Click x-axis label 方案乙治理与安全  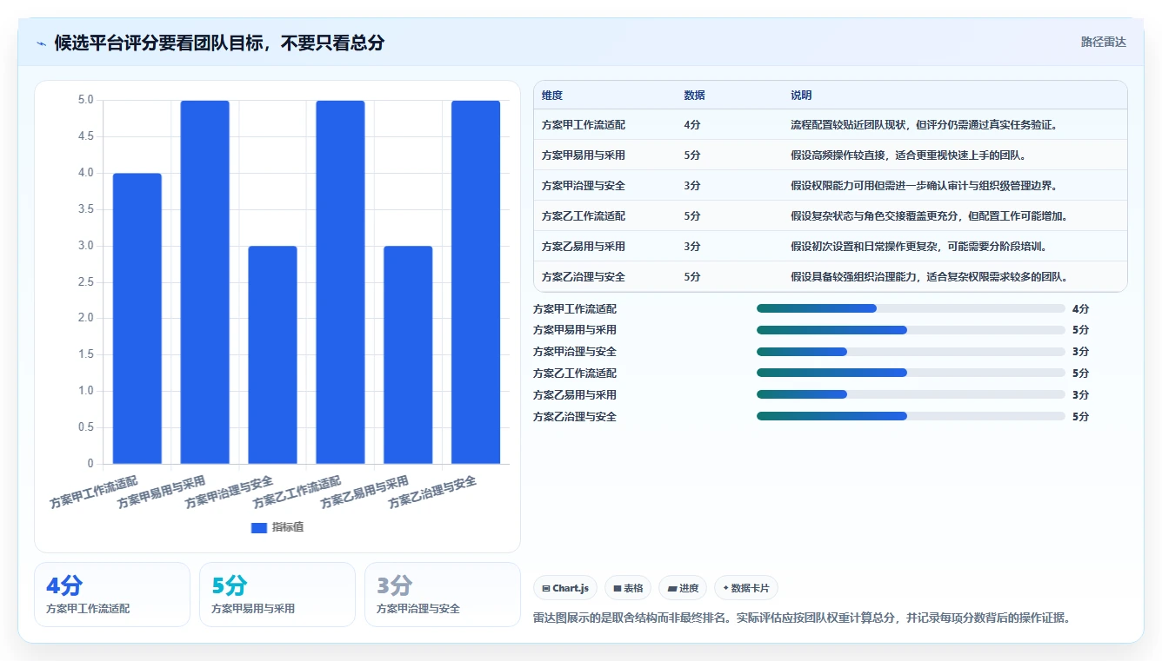pyautogui.click(x=433, y=492)
